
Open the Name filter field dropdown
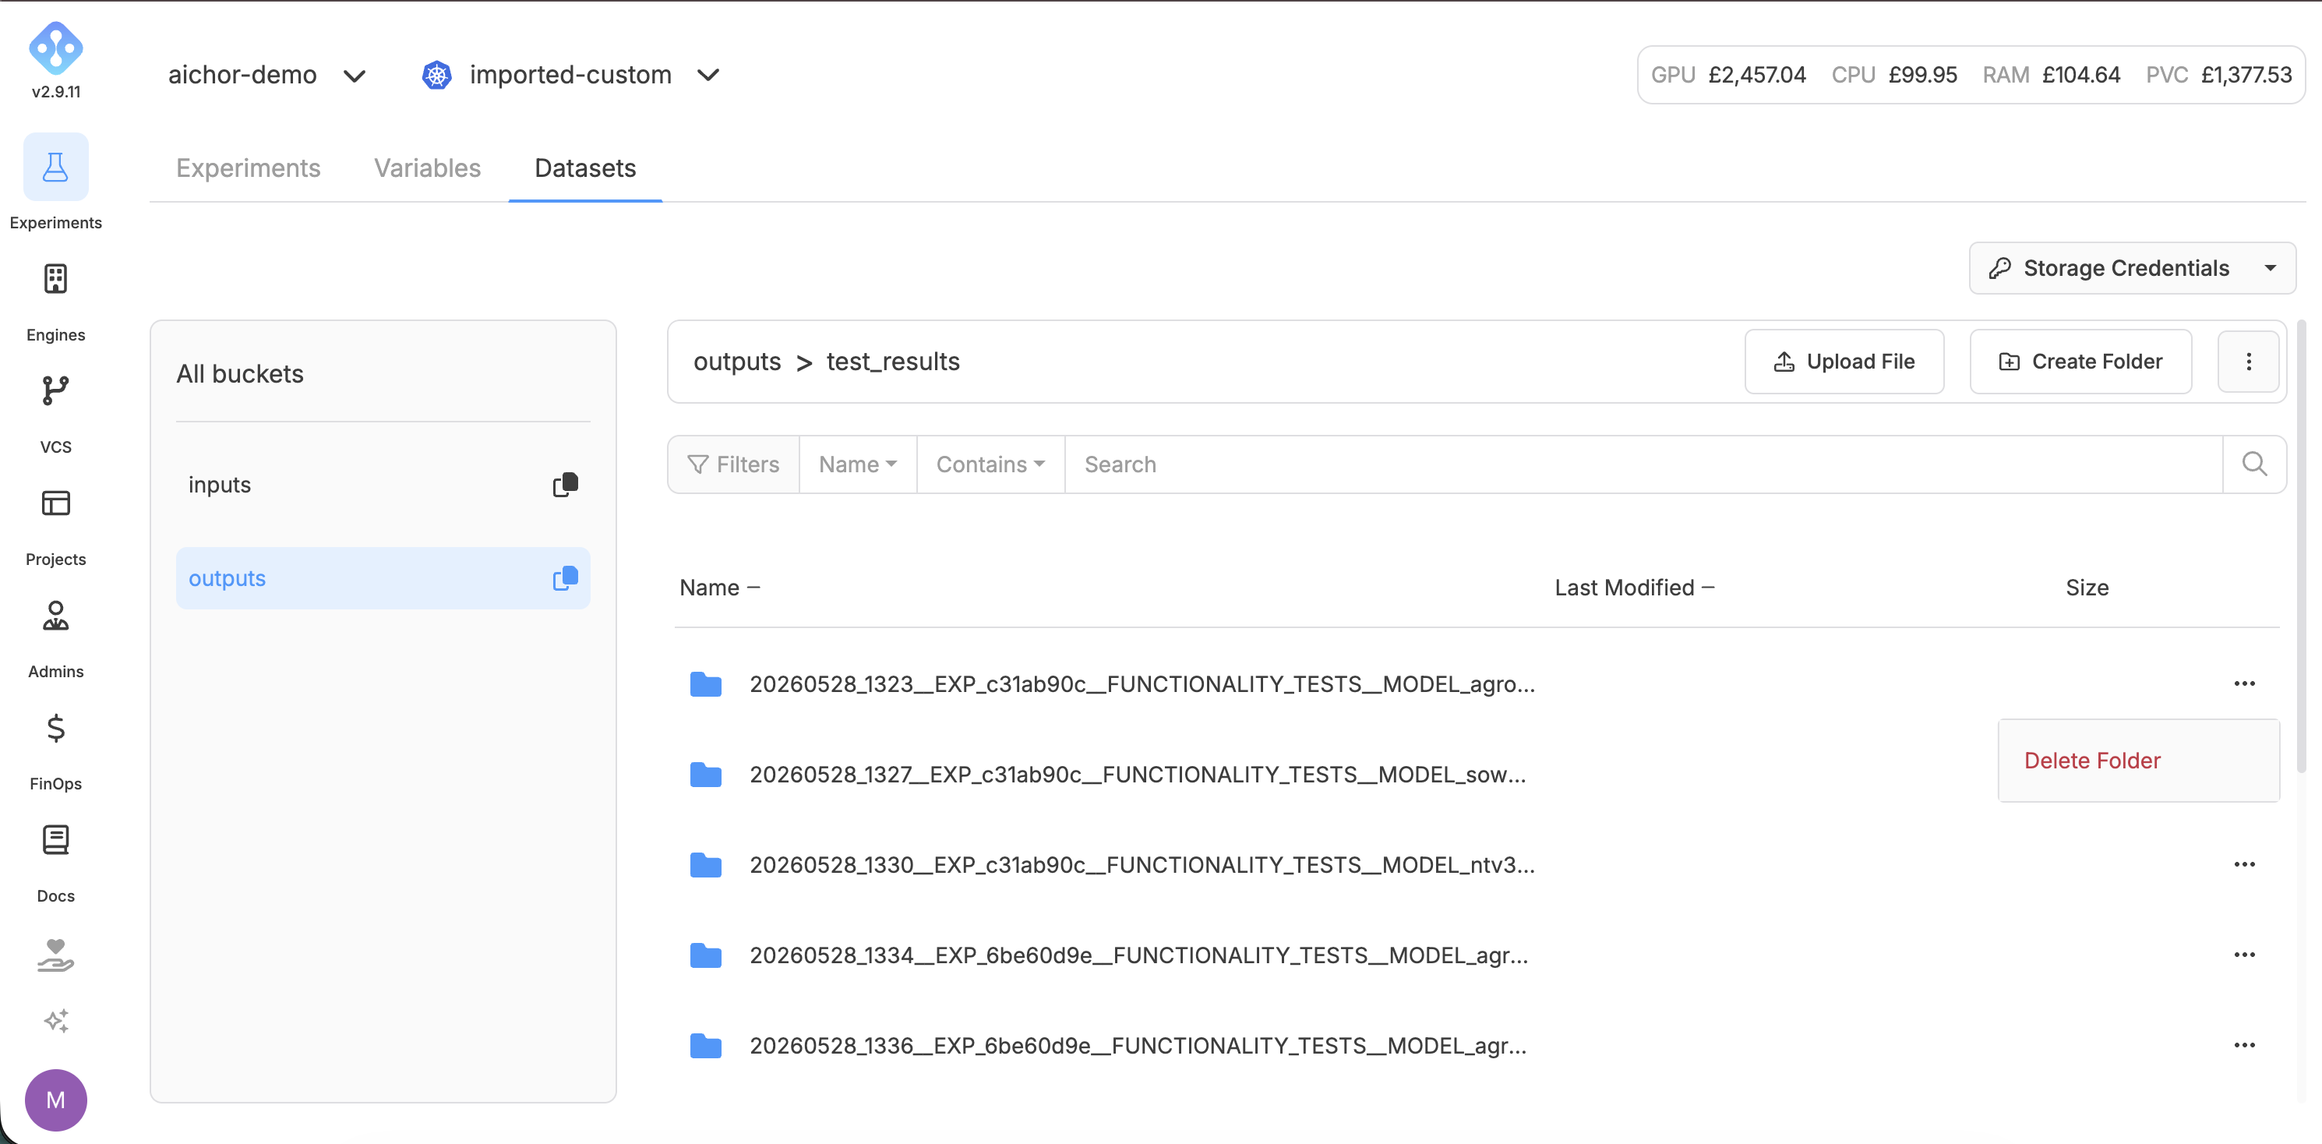tap(858, 464)
